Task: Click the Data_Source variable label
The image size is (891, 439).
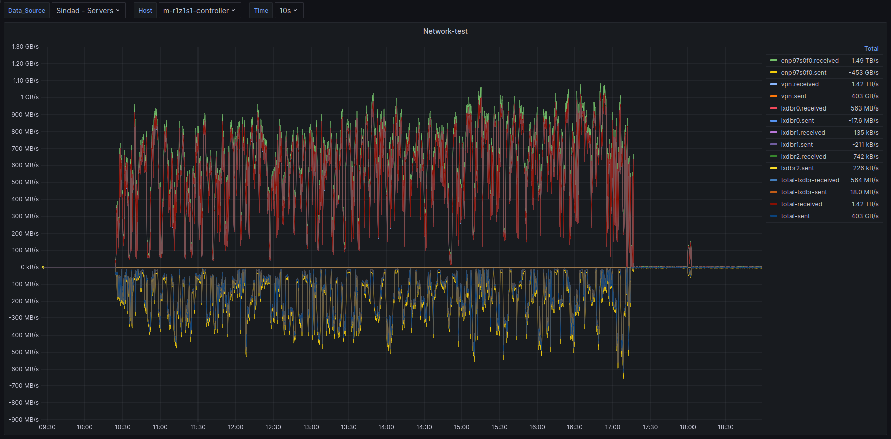Action: pyautogui.click(x=27, y=11)
